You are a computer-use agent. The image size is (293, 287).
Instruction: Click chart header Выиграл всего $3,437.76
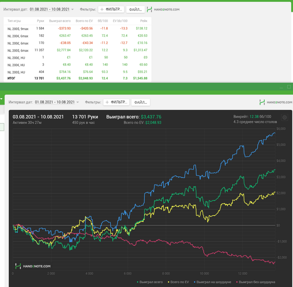[134, 117]
